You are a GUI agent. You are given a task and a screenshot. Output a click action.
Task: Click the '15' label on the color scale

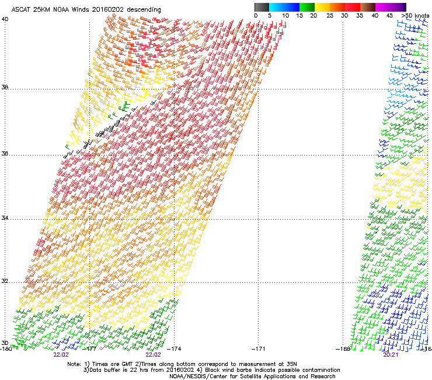tap(299, 16)
